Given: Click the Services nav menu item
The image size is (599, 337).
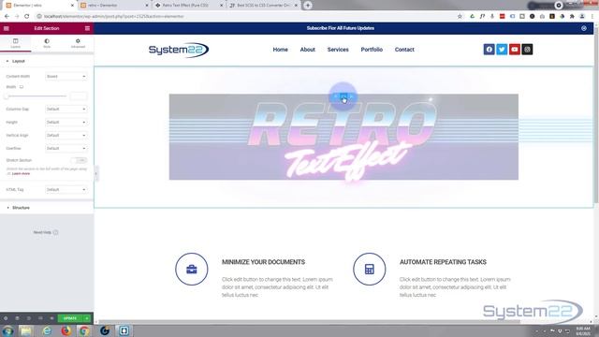Looking at the screenshot, I should [x=338, y=50].
